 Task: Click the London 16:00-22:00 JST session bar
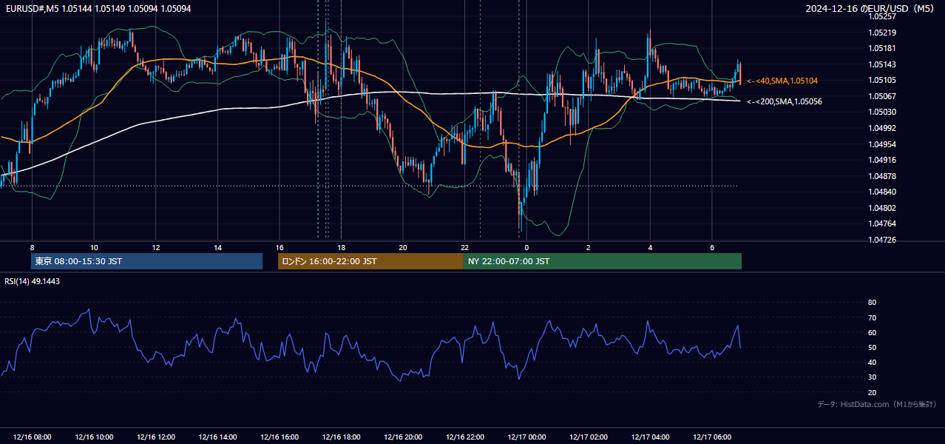(x=370, y=261)
